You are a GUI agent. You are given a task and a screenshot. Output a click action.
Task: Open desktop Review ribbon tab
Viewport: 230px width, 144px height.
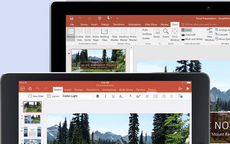click(165, 24)
